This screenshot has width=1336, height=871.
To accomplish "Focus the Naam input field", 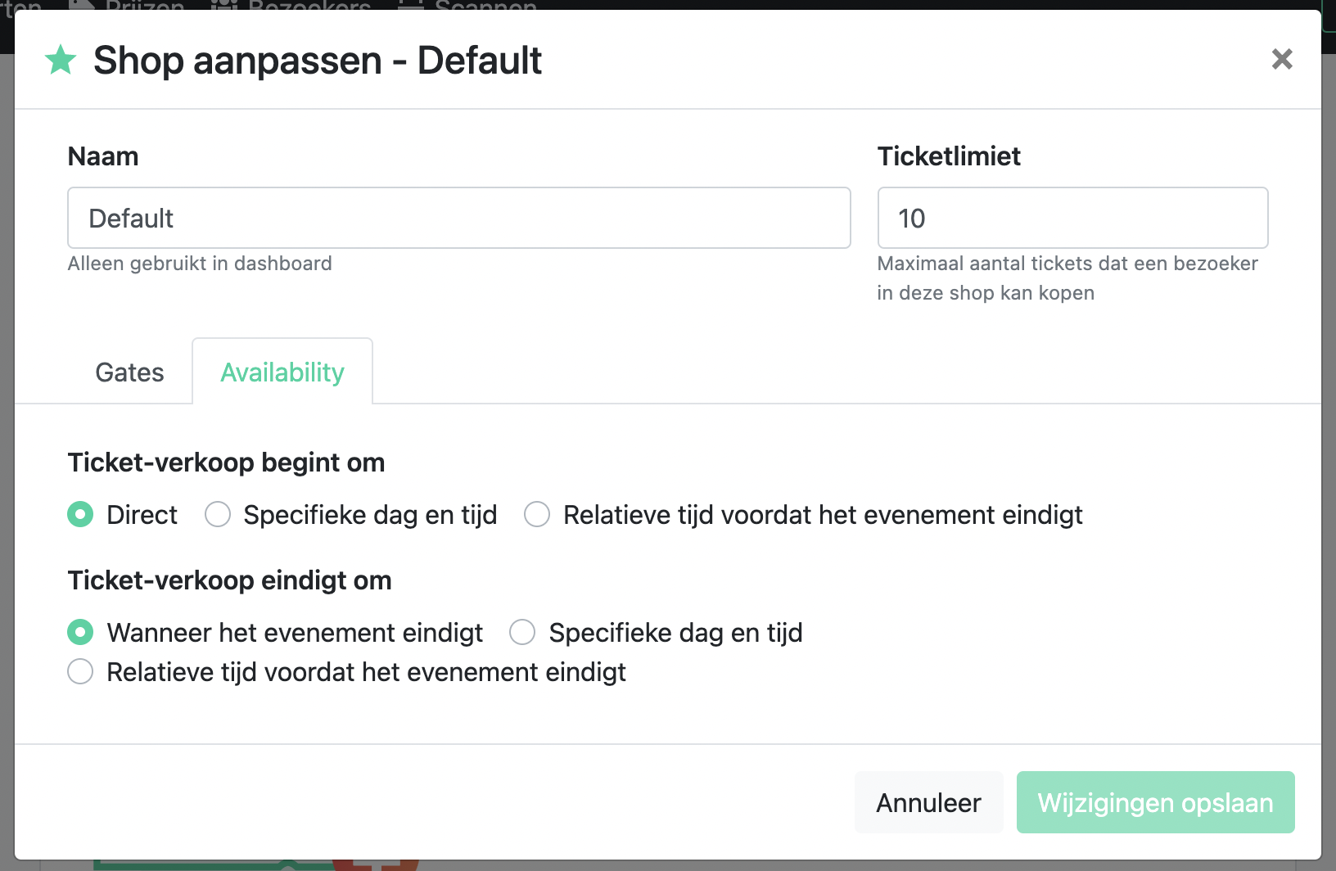I will tap(459, 218).
